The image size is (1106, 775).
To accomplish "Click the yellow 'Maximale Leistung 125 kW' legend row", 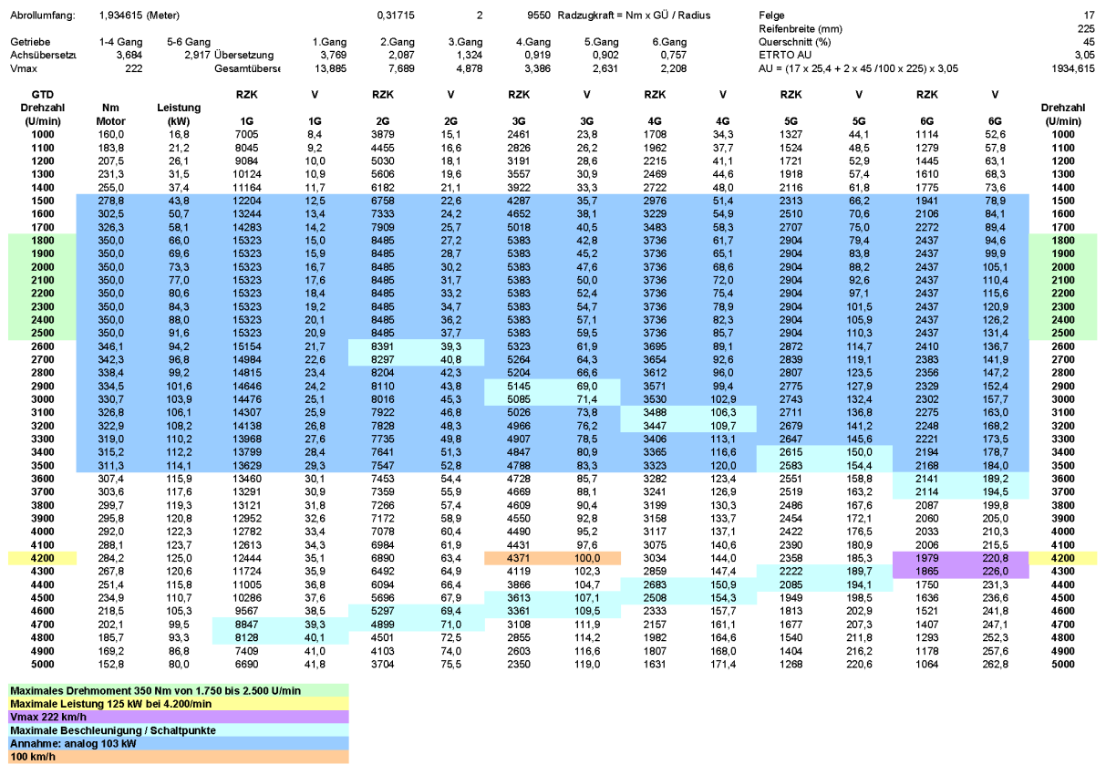I will pos(179,703).
